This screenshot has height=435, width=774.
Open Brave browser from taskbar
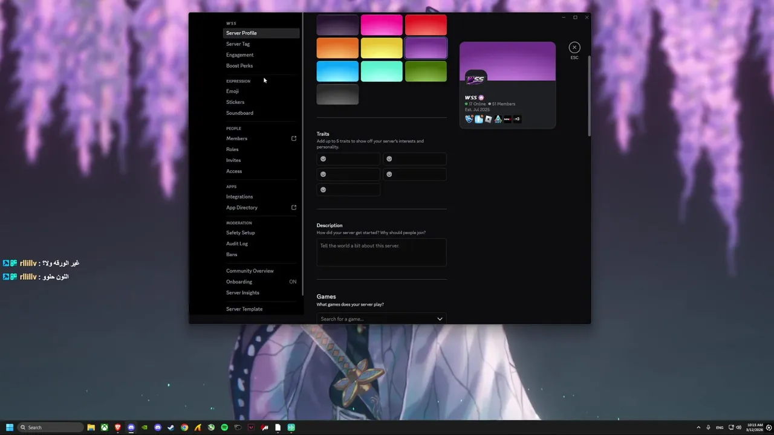coord(118,427)
